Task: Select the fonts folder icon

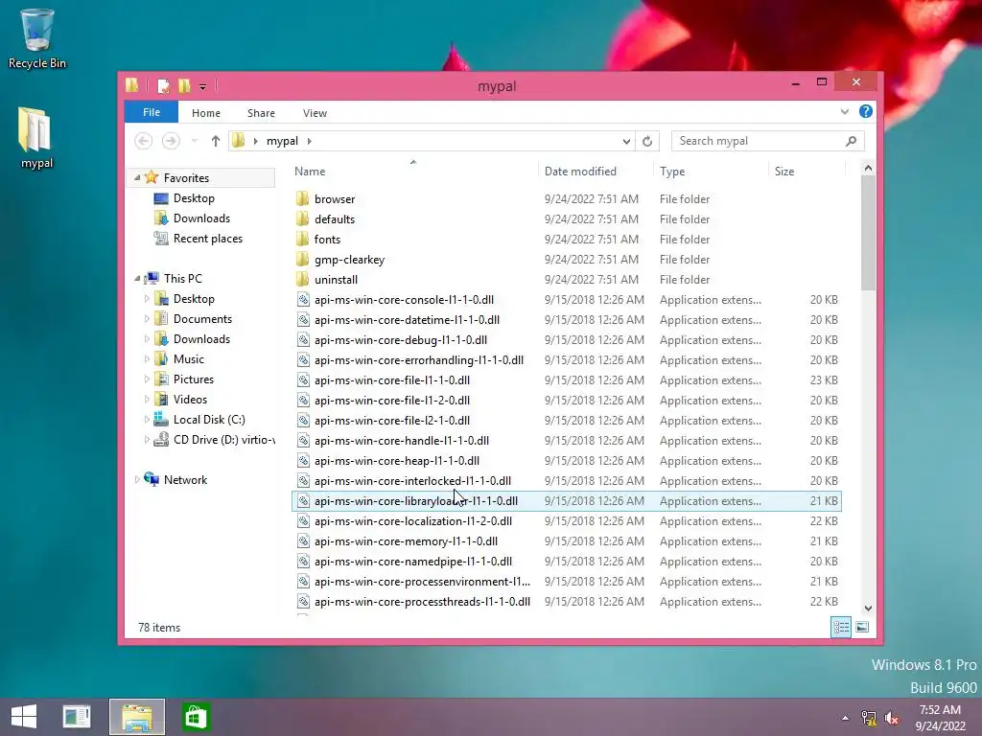Action: click(x=302, y=239)
